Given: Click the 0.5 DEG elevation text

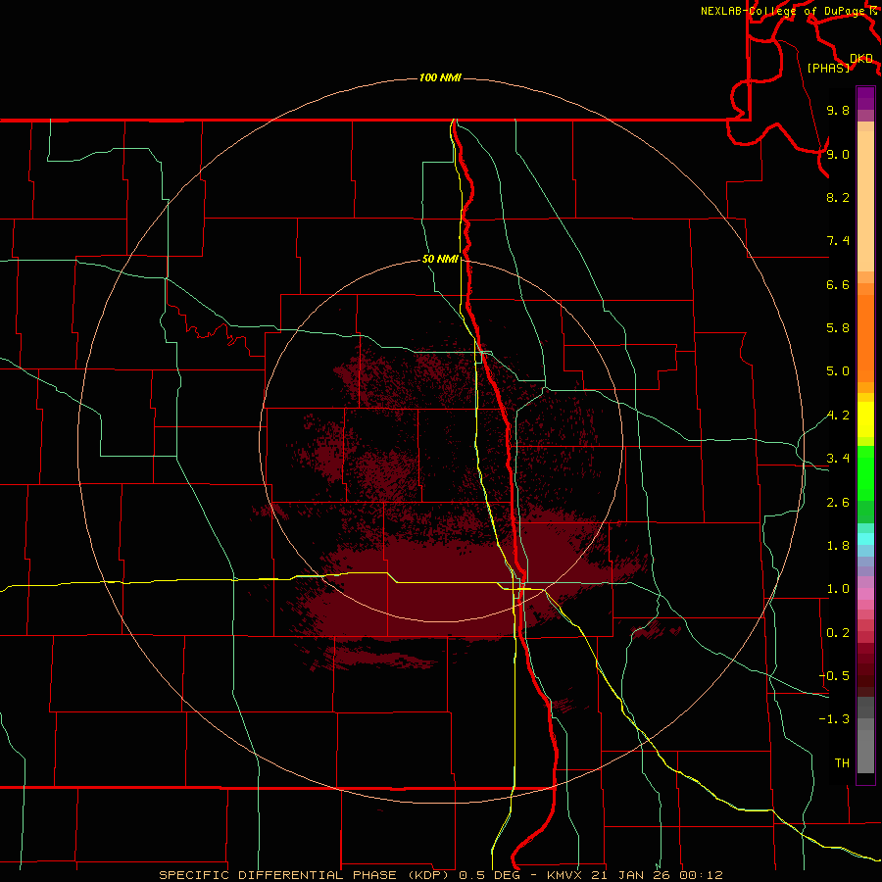Looking at the screenshot, I should tap(492, 875).
